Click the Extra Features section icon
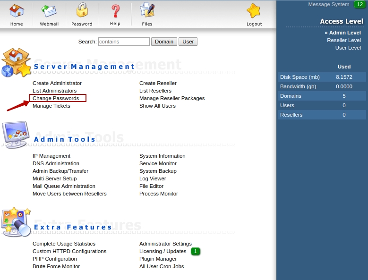Image resolution: width=368 pixels, height=280 pixels. 16,221
